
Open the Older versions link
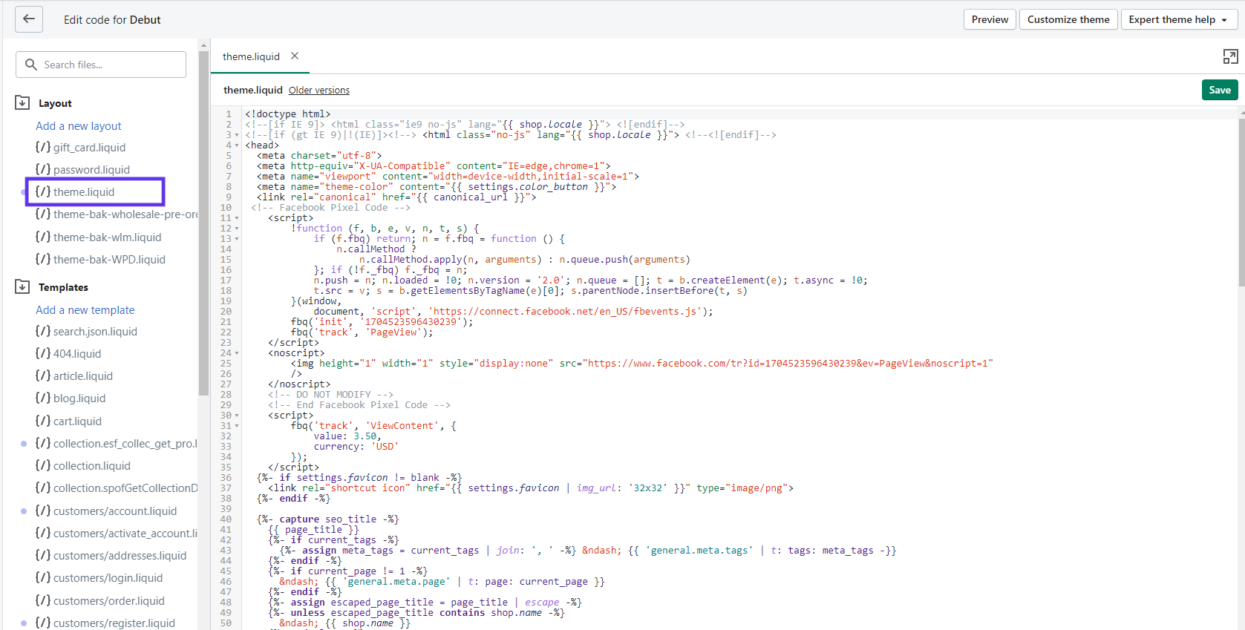[x=319, y=90]
